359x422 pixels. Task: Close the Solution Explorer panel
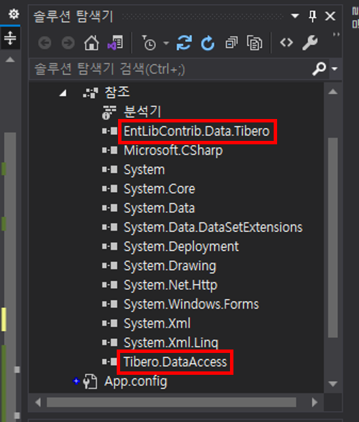point(330,16)
